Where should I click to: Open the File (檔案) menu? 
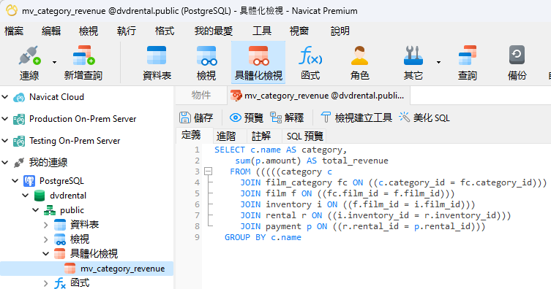(14, 31)
